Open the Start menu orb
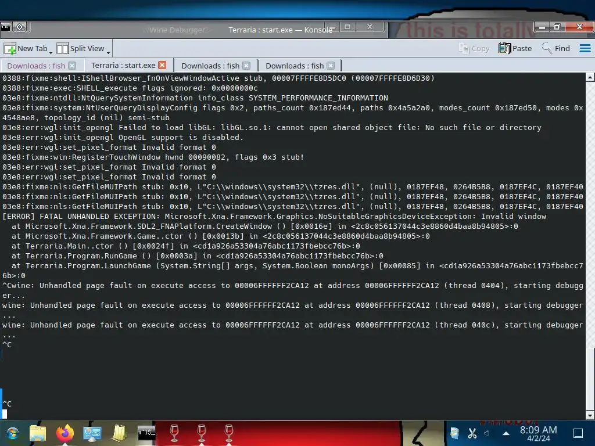This screenshot has height=446, width=595. (x=13, y=433)
